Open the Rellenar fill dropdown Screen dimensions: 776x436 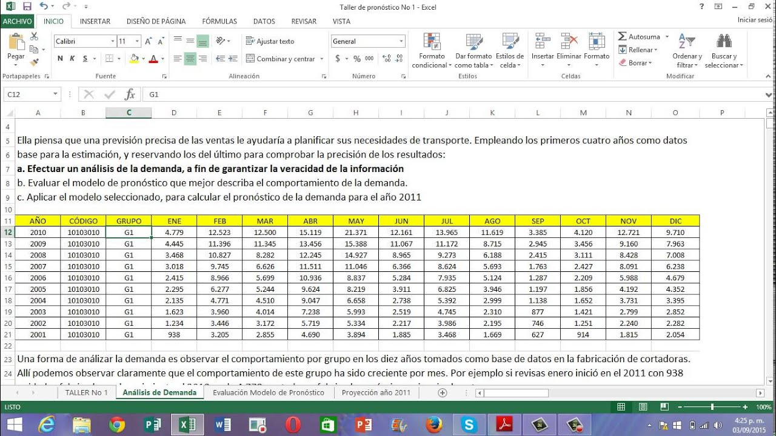click(638, 50)
